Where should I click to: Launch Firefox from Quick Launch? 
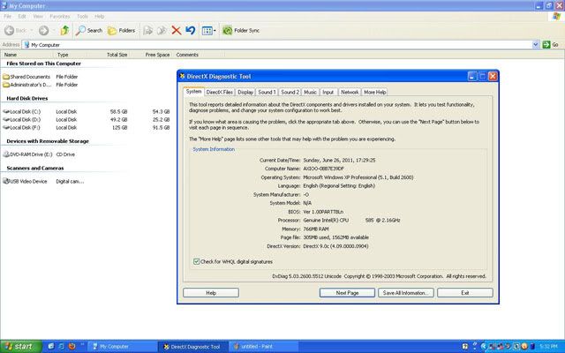click(72, 346)
